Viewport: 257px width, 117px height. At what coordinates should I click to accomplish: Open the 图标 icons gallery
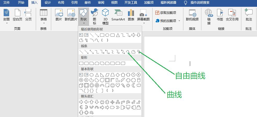pyautogui.click(x=95, y=17)
